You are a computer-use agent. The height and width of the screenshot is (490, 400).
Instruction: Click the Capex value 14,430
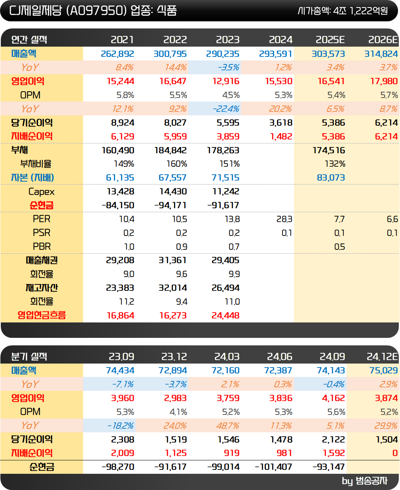point(173,192)
